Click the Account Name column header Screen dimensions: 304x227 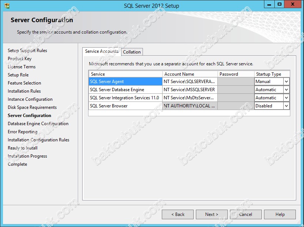(190, 74)
